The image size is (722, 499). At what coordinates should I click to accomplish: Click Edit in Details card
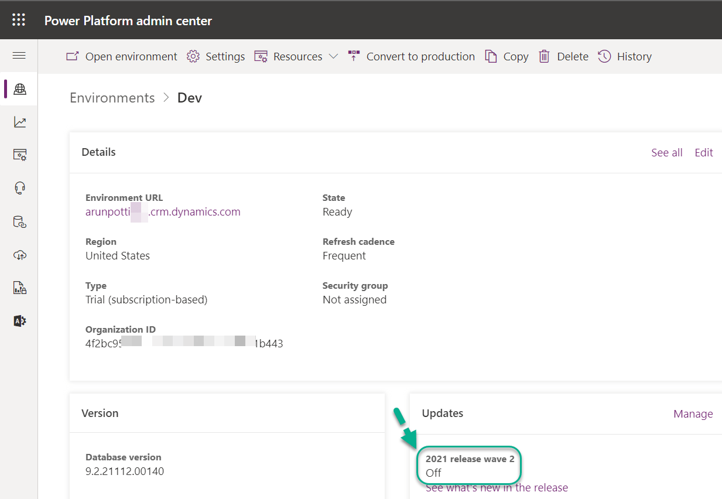(704, 152)
